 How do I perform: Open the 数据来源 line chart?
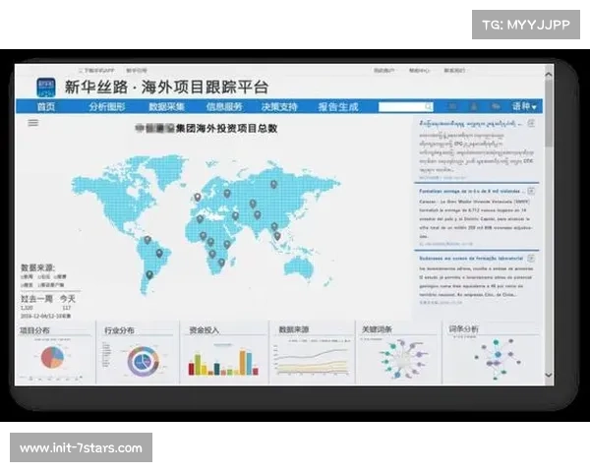pos(312,360)
